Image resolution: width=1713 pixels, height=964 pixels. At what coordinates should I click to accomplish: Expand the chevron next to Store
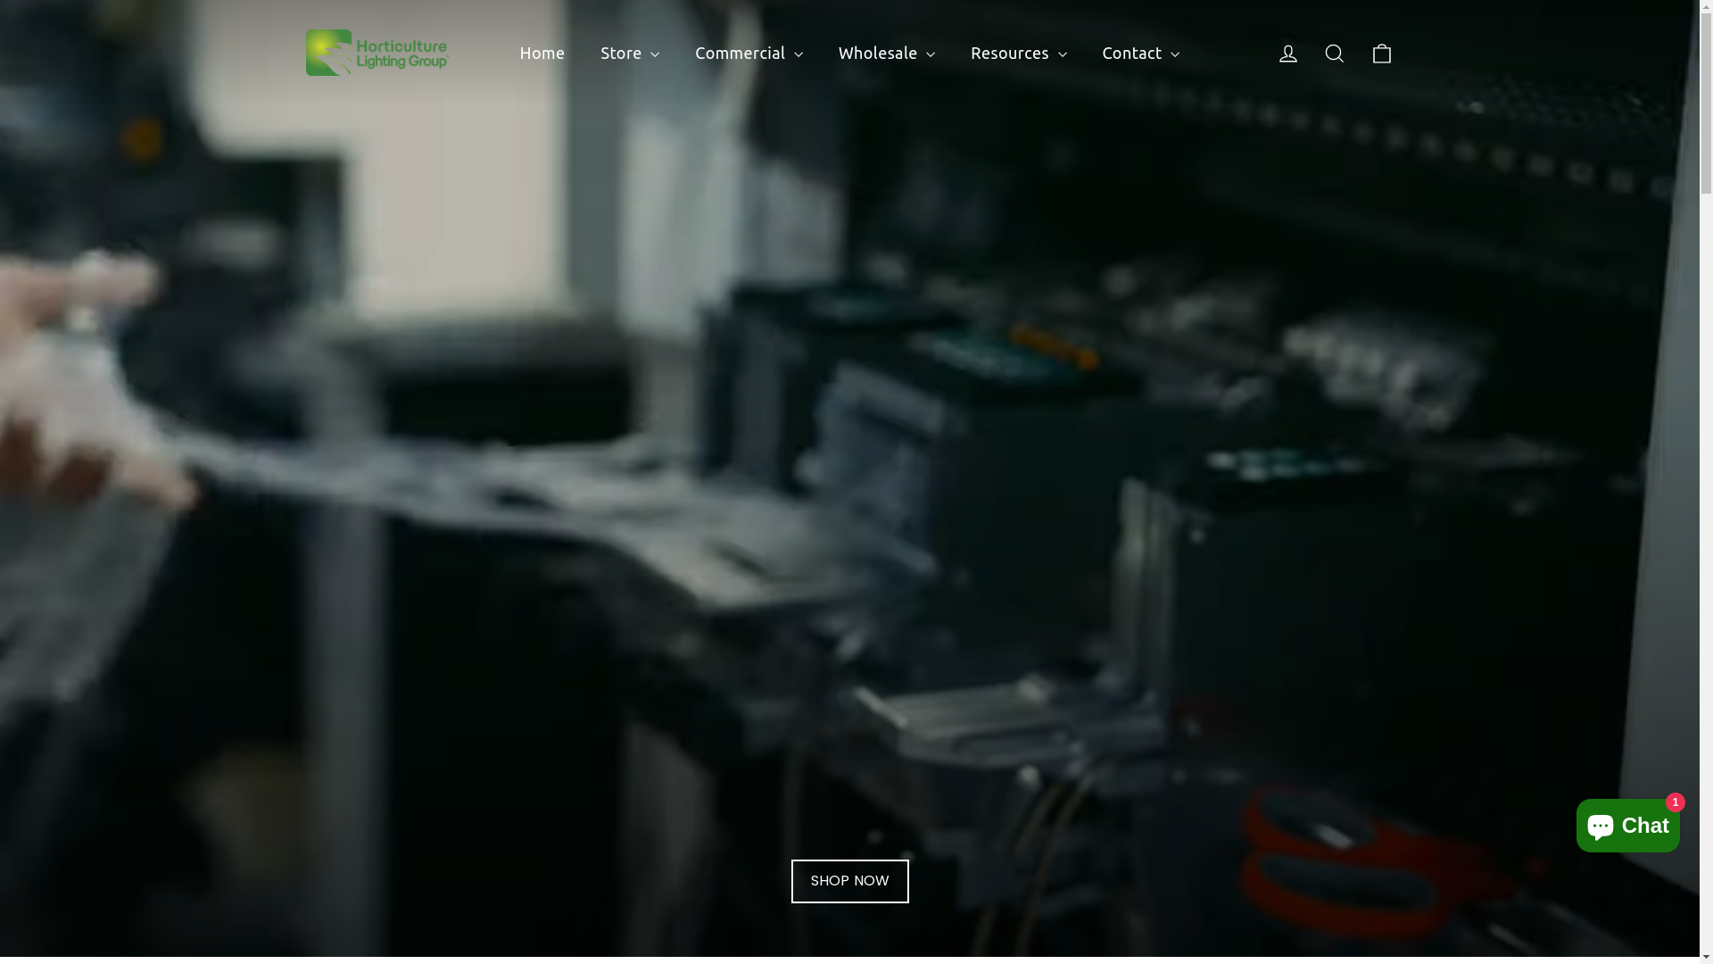pos(655,54)
